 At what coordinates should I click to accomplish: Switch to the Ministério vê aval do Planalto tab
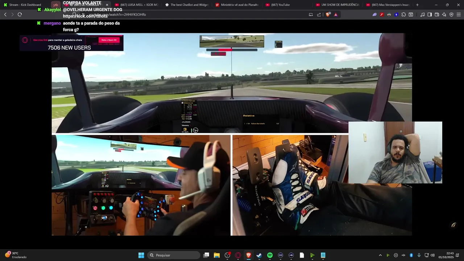pyautogui.click(x=237, y=5)
